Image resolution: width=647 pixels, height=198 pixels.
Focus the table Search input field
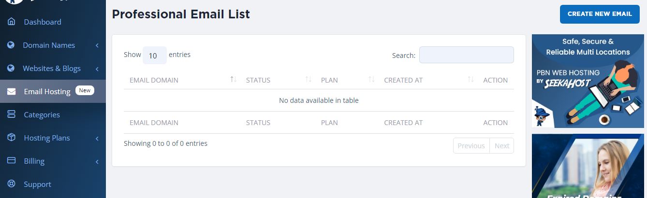[466, 55]
